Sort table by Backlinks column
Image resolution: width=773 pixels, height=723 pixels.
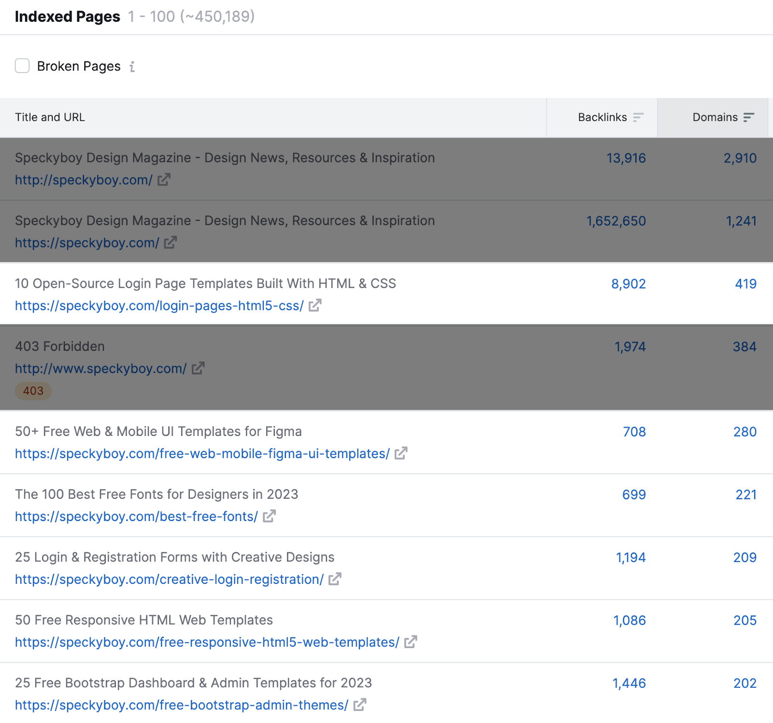point(602,117)
